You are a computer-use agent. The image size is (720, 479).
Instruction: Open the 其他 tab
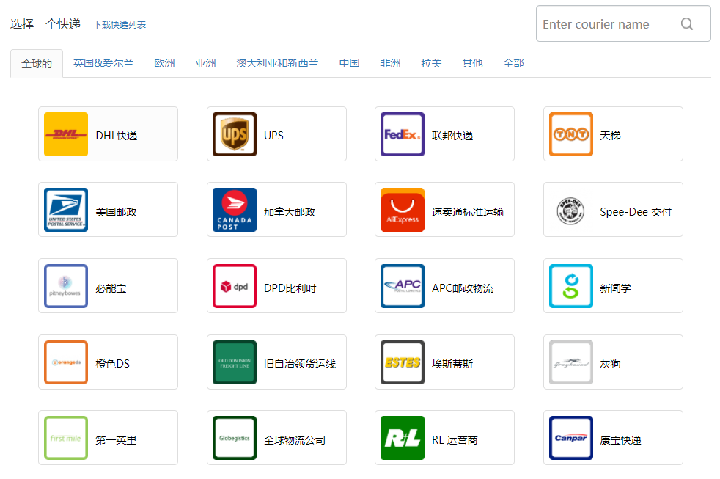point(472,63)
